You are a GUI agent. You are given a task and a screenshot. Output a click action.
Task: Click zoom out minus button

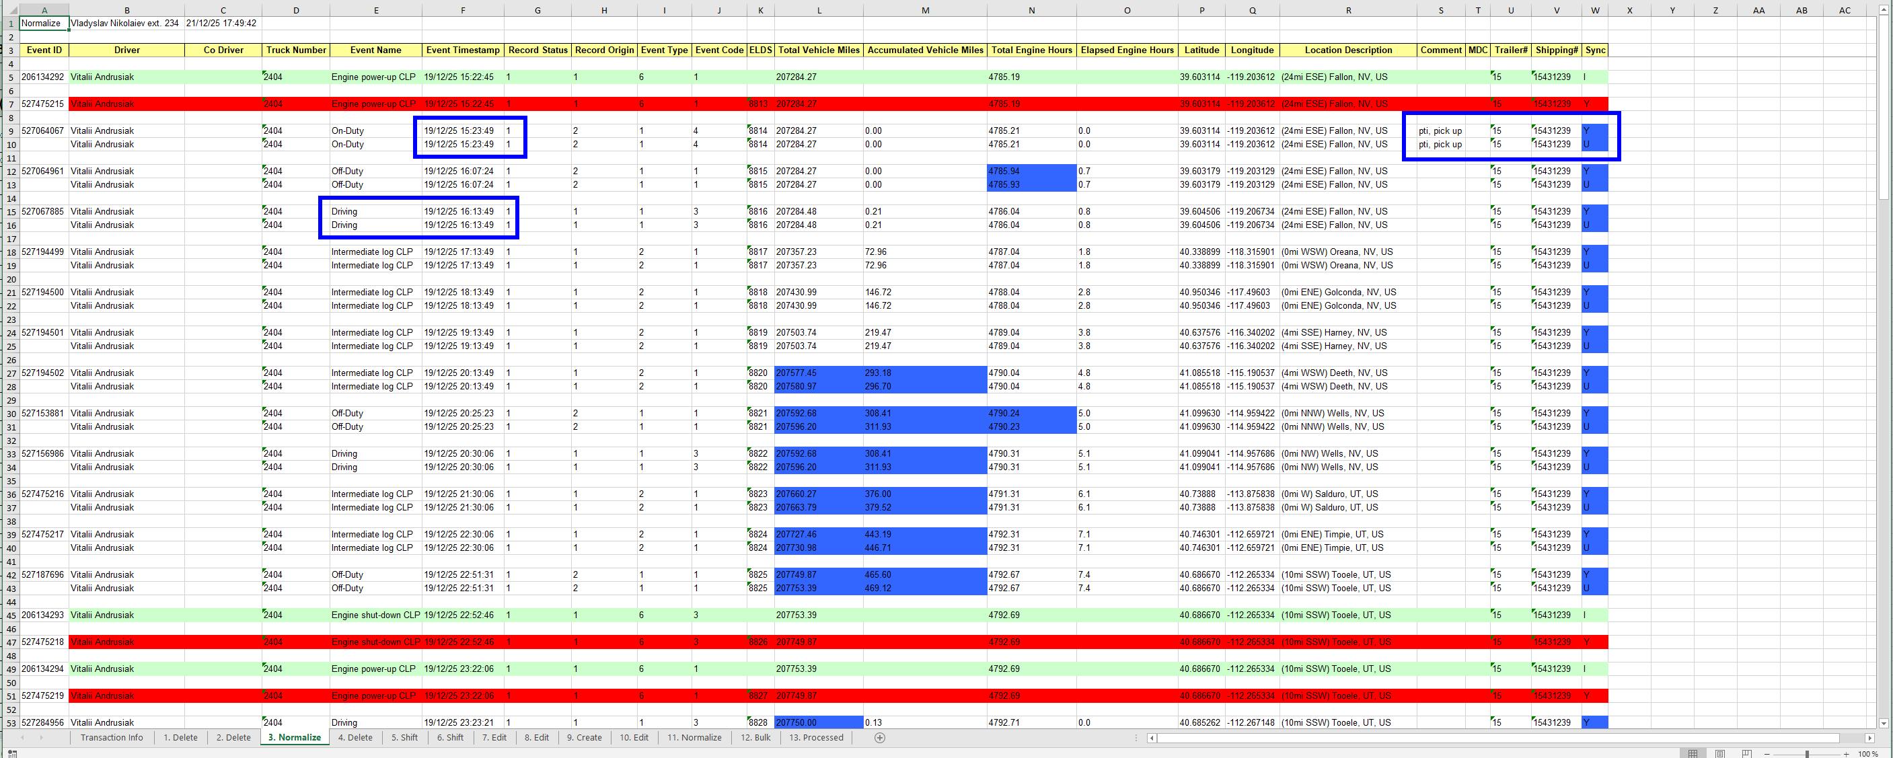[x=1767, y=753]
